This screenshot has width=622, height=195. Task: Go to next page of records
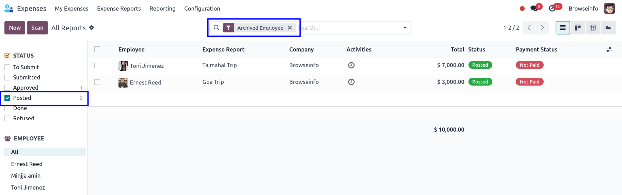click(x=542, y=28)
